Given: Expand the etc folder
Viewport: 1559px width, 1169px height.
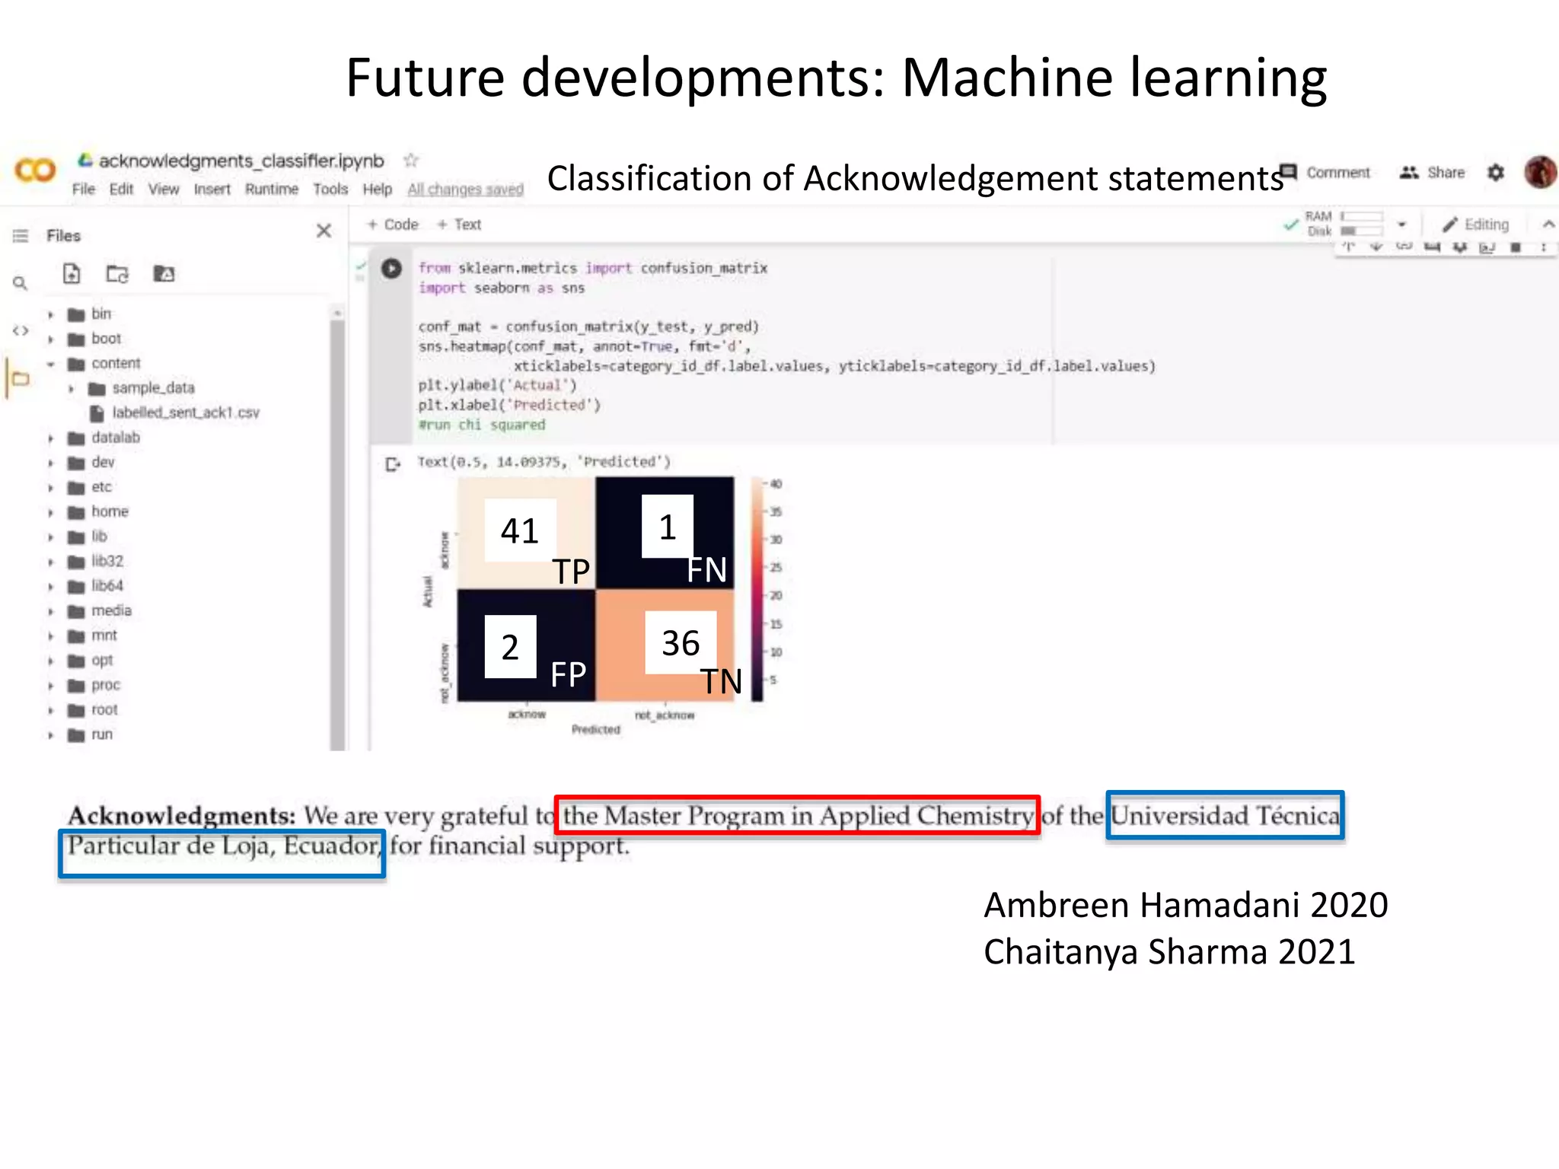Looking at the screenshot, I should pos(51,488).
